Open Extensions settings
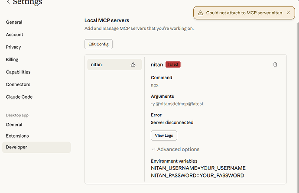 tap(17, 136)
